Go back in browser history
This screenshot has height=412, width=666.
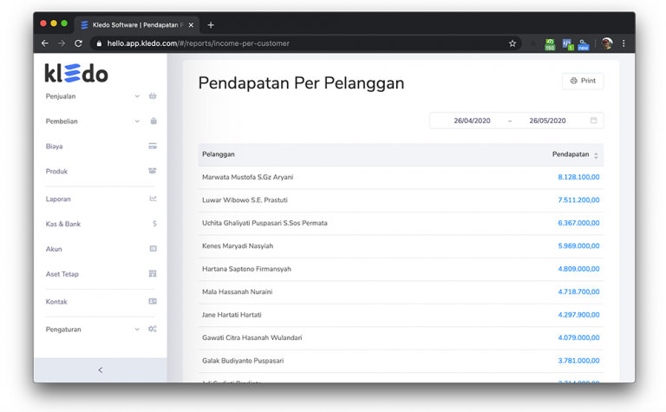pyautogui.click(x=44, y=43)
